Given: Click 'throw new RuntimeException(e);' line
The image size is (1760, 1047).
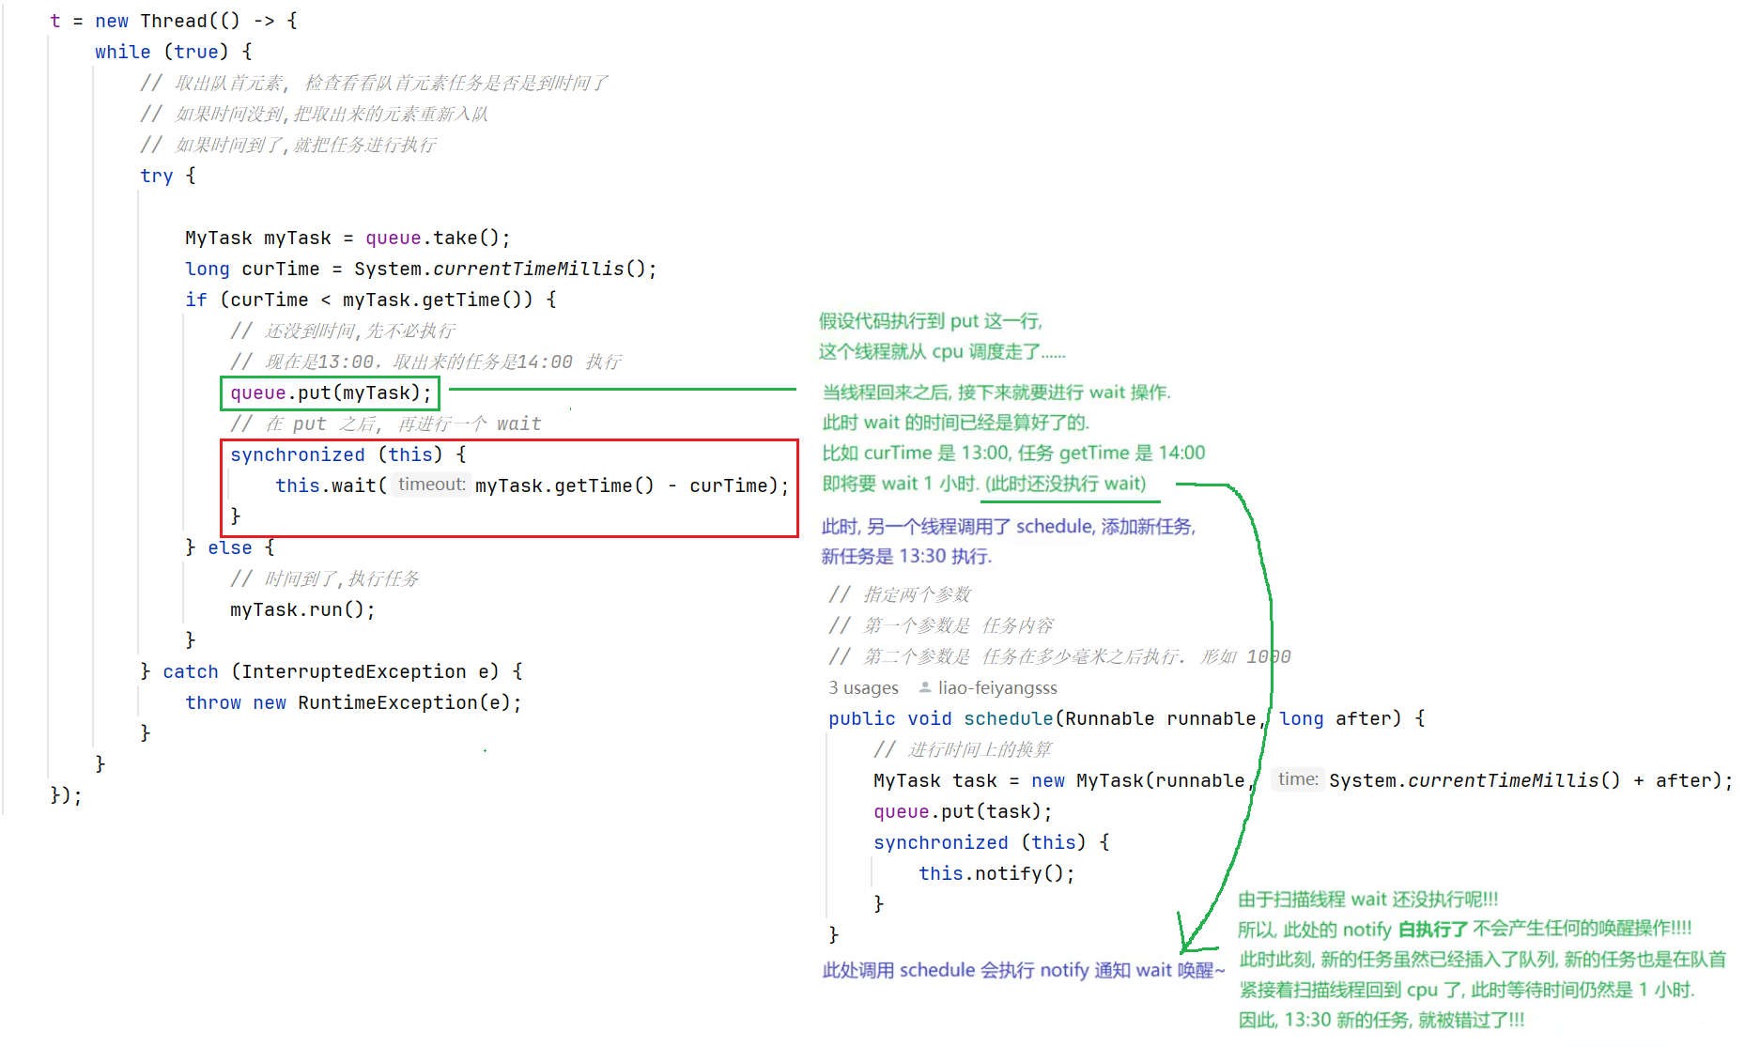Looking at the screenshot, I should pyautogui.click(x=353, y=702).
